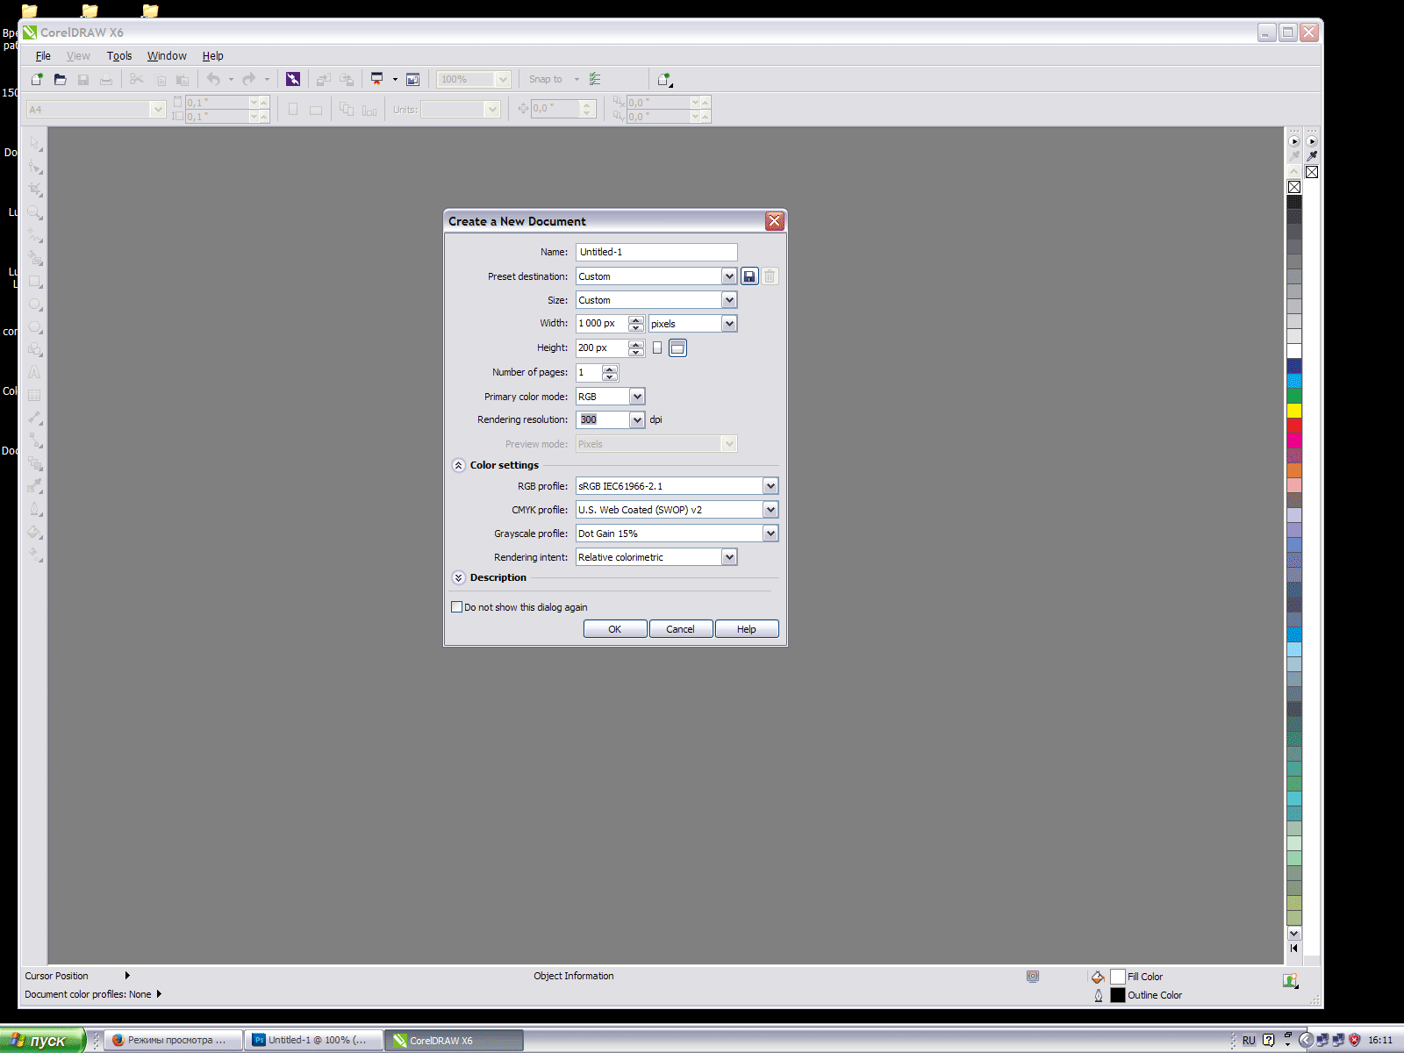Screen dimensions: 1404x1053
Task: Select the yellow swatch in color palette
Action: (x=1294, y=411)
